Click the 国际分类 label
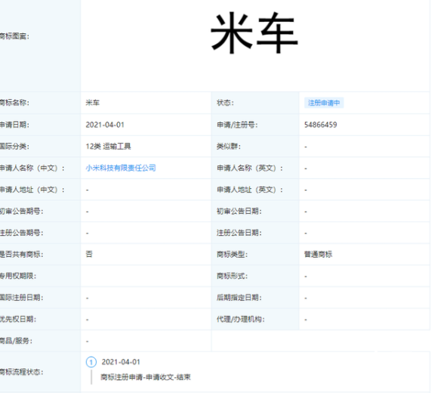Viewport: 431px width, 393px height. pos(14,147)
